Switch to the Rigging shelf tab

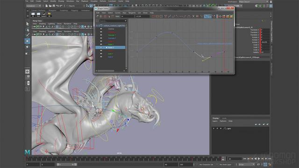click(75, 10)
